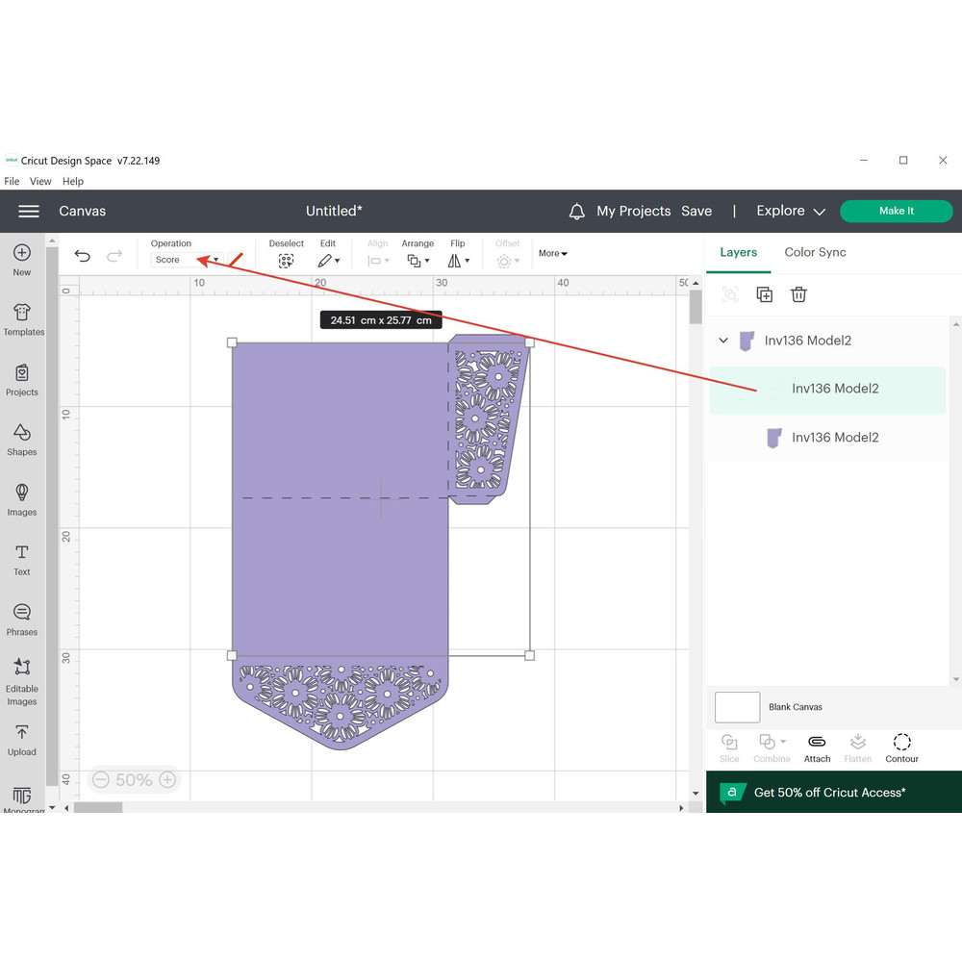Expand the Flip dropdown
This screenshot has height=962, width=962.
click(459, 261)
